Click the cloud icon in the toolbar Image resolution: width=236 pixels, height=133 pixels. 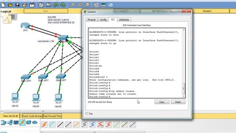(111, 5)
